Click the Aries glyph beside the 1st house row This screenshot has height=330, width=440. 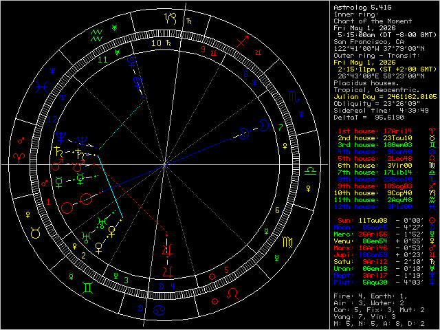pos(432,131)
